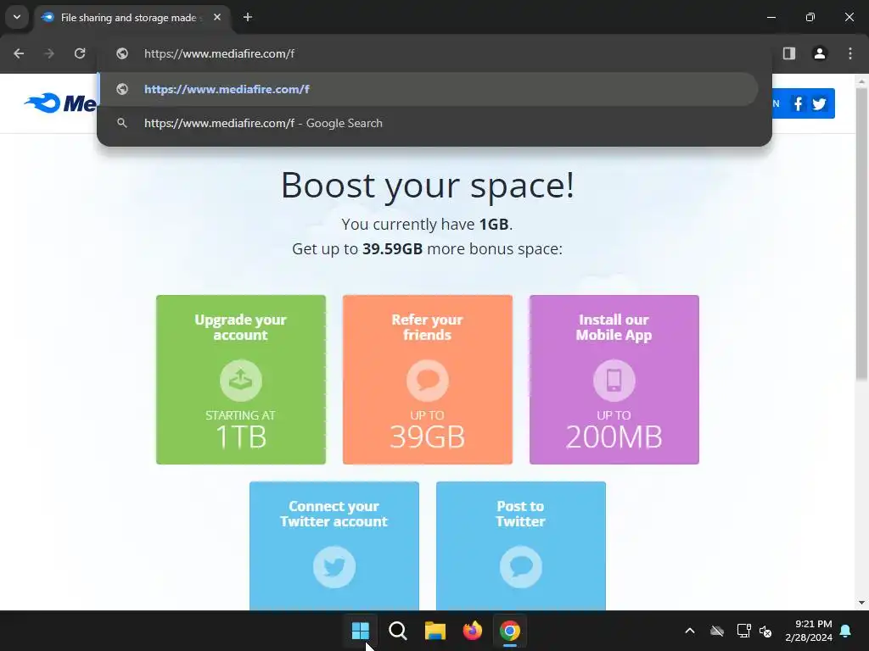Click the upload icon in green tile

(x=241, y=381)
